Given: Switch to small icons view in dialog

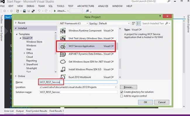Looking at the screenshot, I should [133, 23].
